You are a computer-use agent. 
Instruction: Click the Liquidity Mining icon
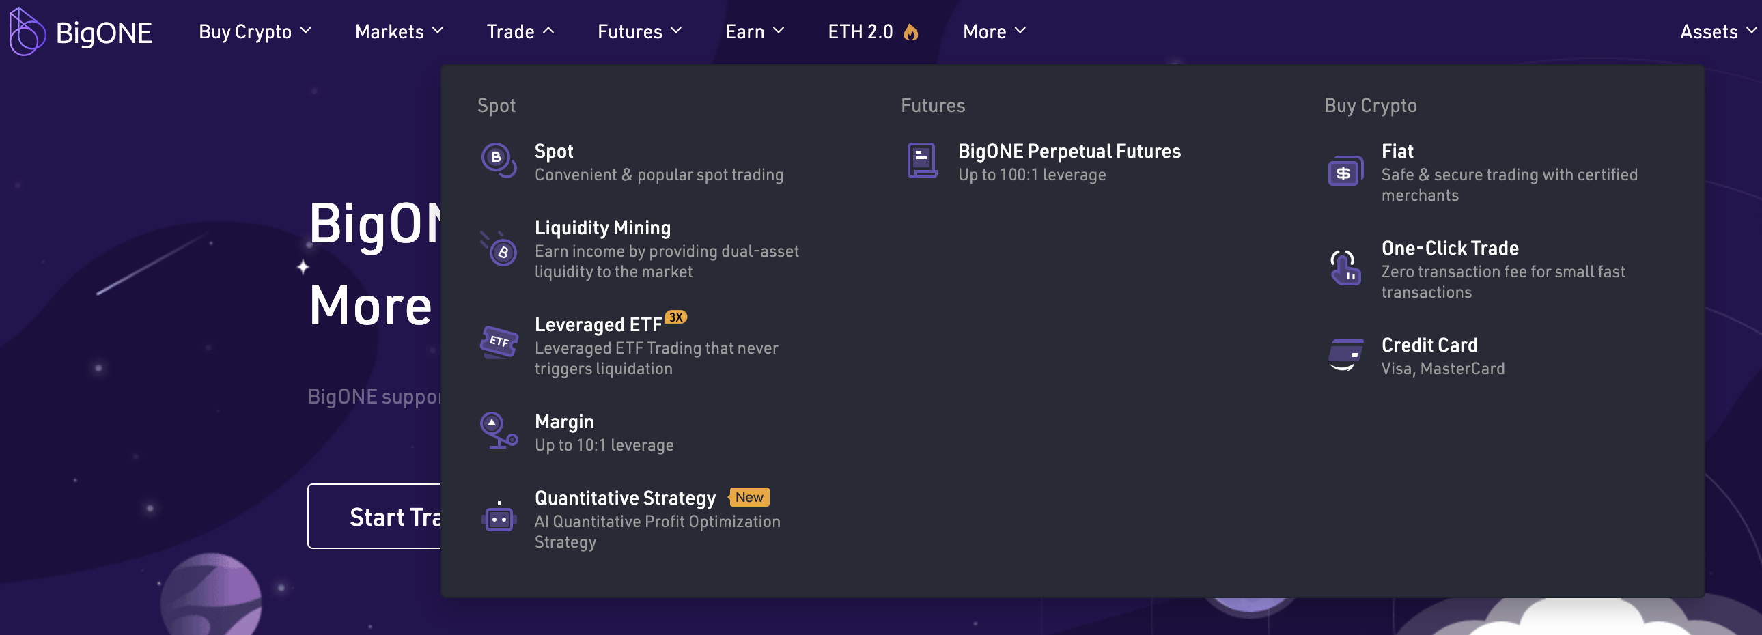click(500, 249)
